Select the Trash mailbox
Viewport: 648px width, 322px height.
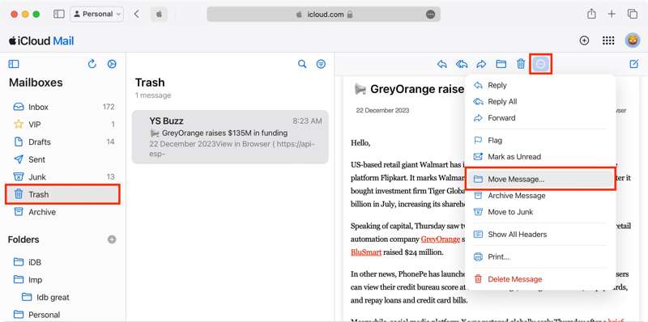click(x=63, y=194)
